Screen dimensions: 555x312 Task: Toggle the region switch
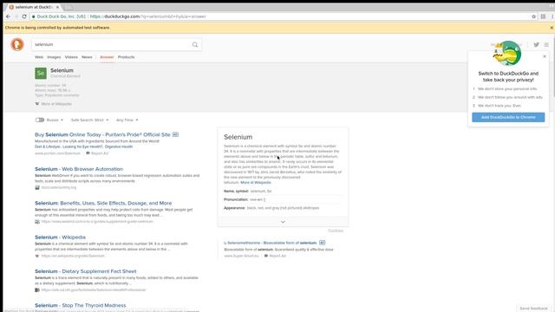(x=40, y=120)
